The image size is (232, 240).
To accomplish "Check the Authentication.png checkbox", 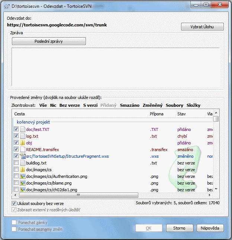I will [16, 176].
